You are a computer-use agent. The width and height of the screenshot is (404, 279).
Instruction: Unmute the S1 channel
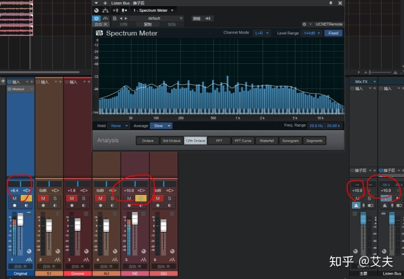[43, 198]
